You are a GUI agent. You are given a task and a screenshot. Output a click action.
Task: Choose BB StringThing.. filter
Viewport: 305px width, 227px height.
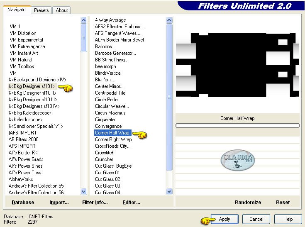point(111,59)
